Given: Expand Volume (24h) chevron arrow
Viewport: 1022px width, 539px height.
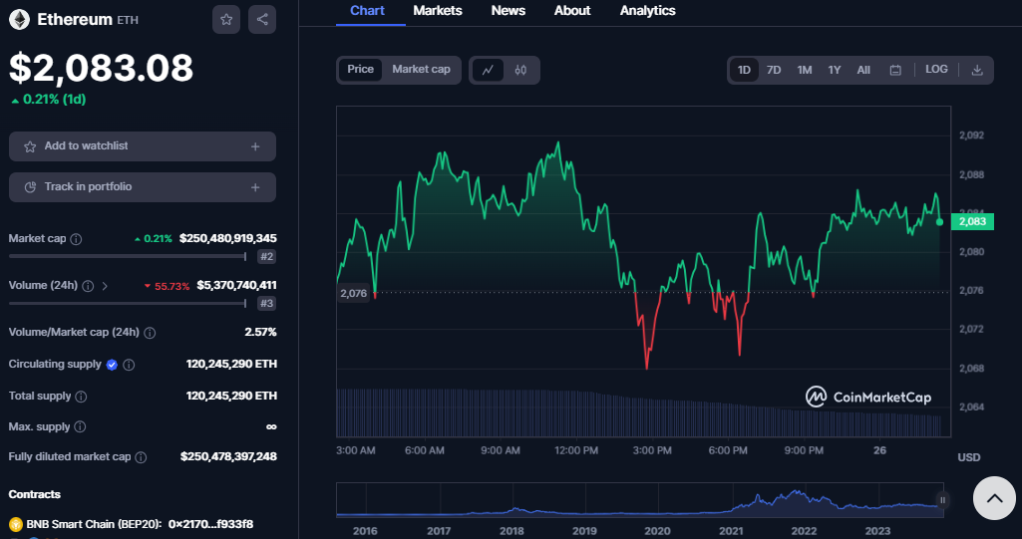Looking at the screenshot, I should tap(105, 286).
